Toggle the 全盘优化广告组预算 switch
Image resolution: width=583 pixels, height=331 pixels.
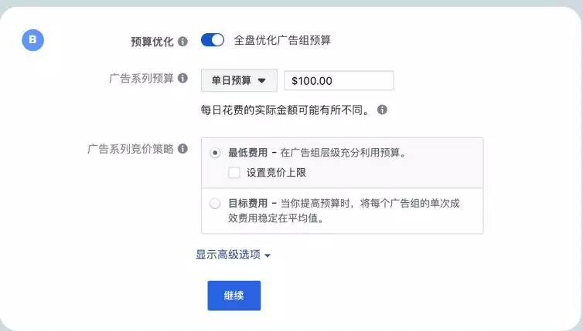213,40
